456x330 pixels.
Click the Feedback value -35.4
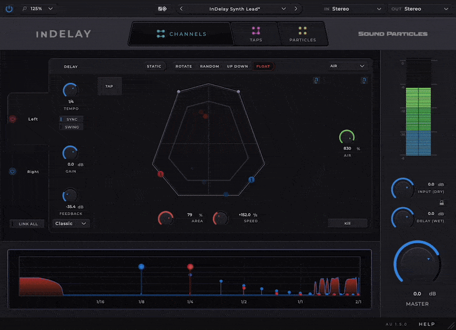pos(71,207)
